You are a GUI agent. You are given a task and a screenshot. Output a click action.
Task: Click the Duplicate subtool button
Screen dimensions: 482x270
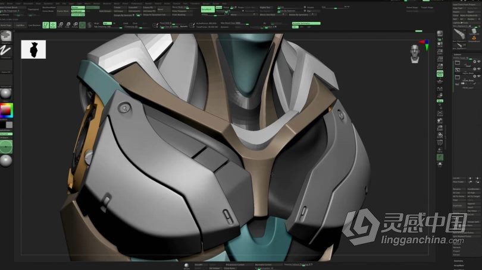tap(459, 206)
